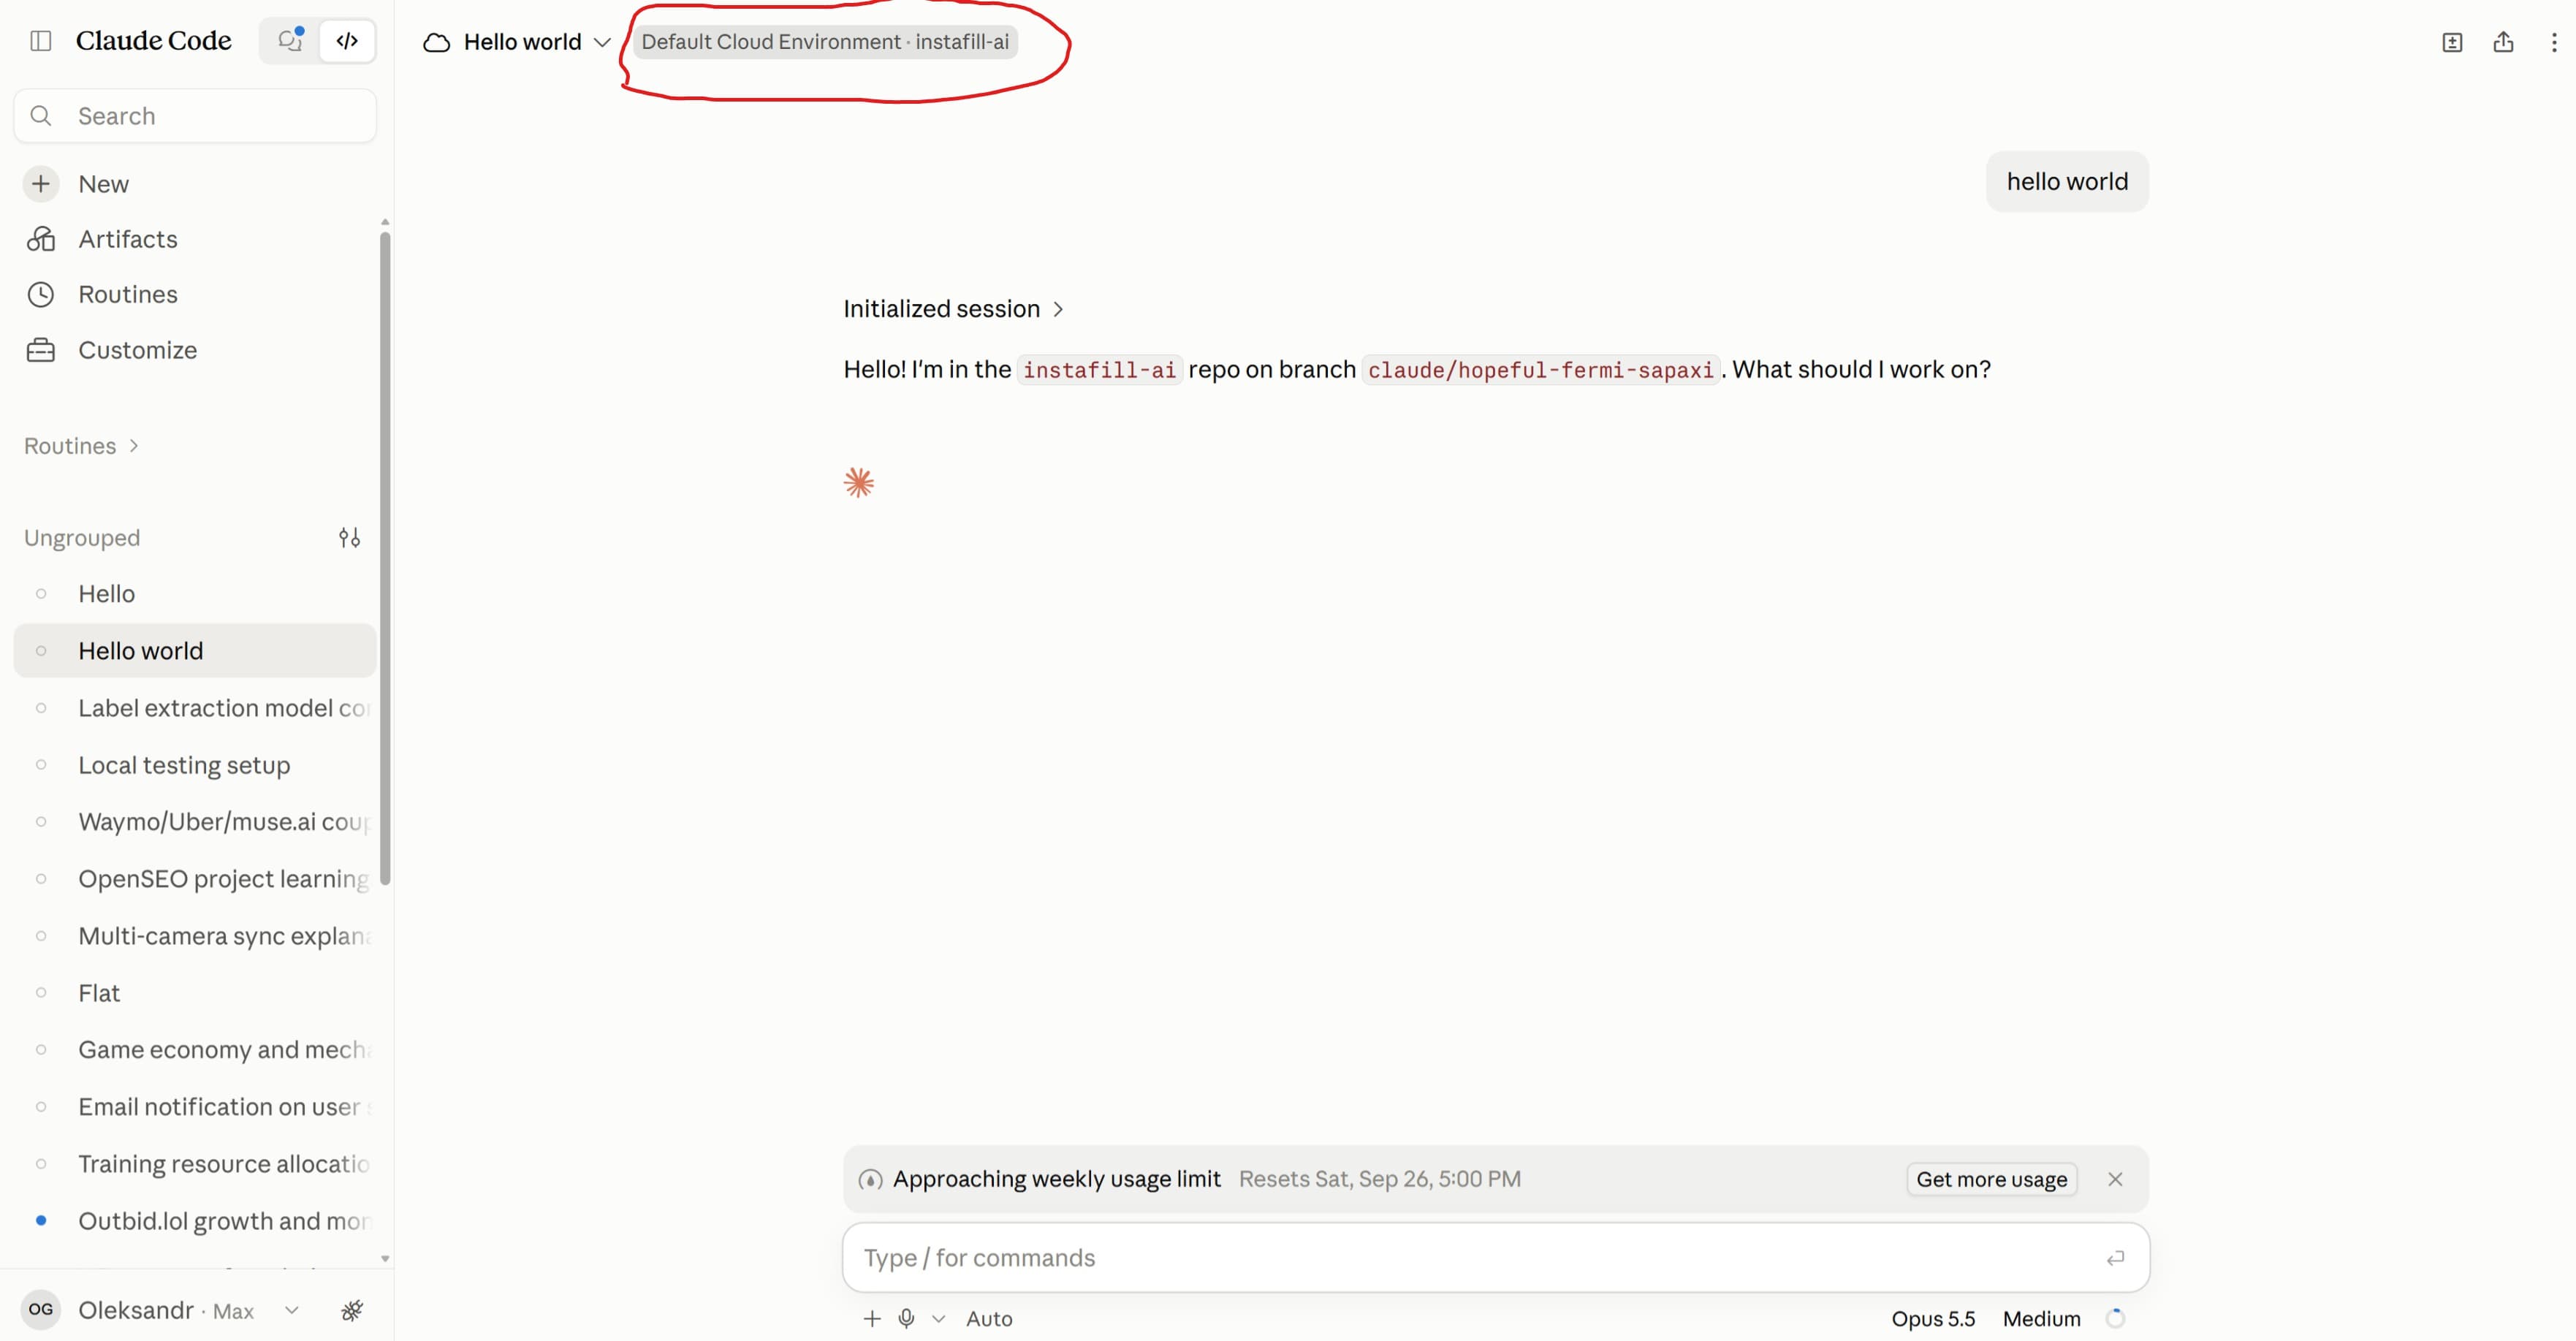
Task: Open Waymo/Uber/muse.ai session
Action: pyautogui.click(x=195, y=822)
